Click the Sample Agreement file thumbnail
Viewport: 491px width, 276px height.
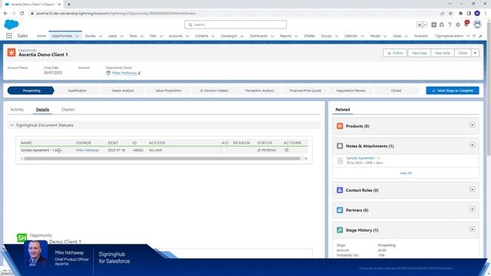(341, 160)
